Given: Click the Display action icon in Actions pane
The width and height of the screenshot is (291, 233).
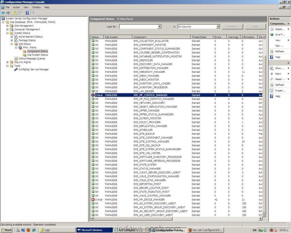Looking at the screenshot, I should 272,29.
